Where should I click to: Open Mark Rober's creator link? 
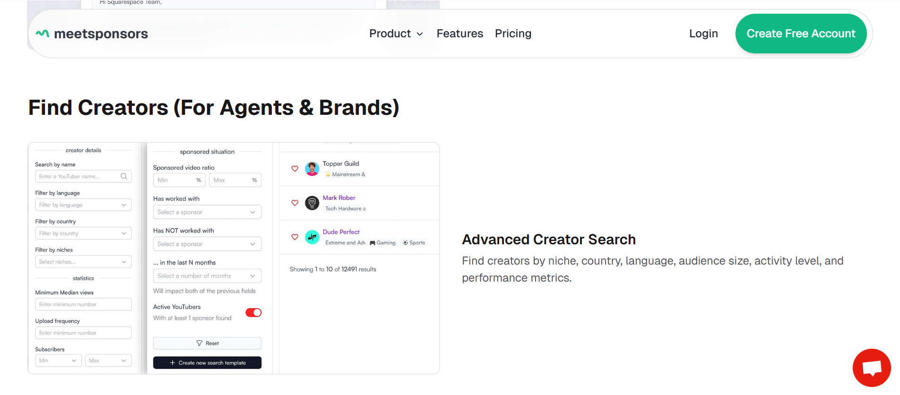[339, 197]
